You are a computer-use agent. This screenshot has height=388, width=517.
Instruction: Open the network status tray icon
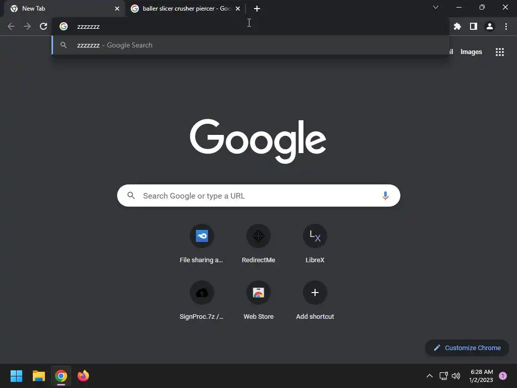click(443, 376)
